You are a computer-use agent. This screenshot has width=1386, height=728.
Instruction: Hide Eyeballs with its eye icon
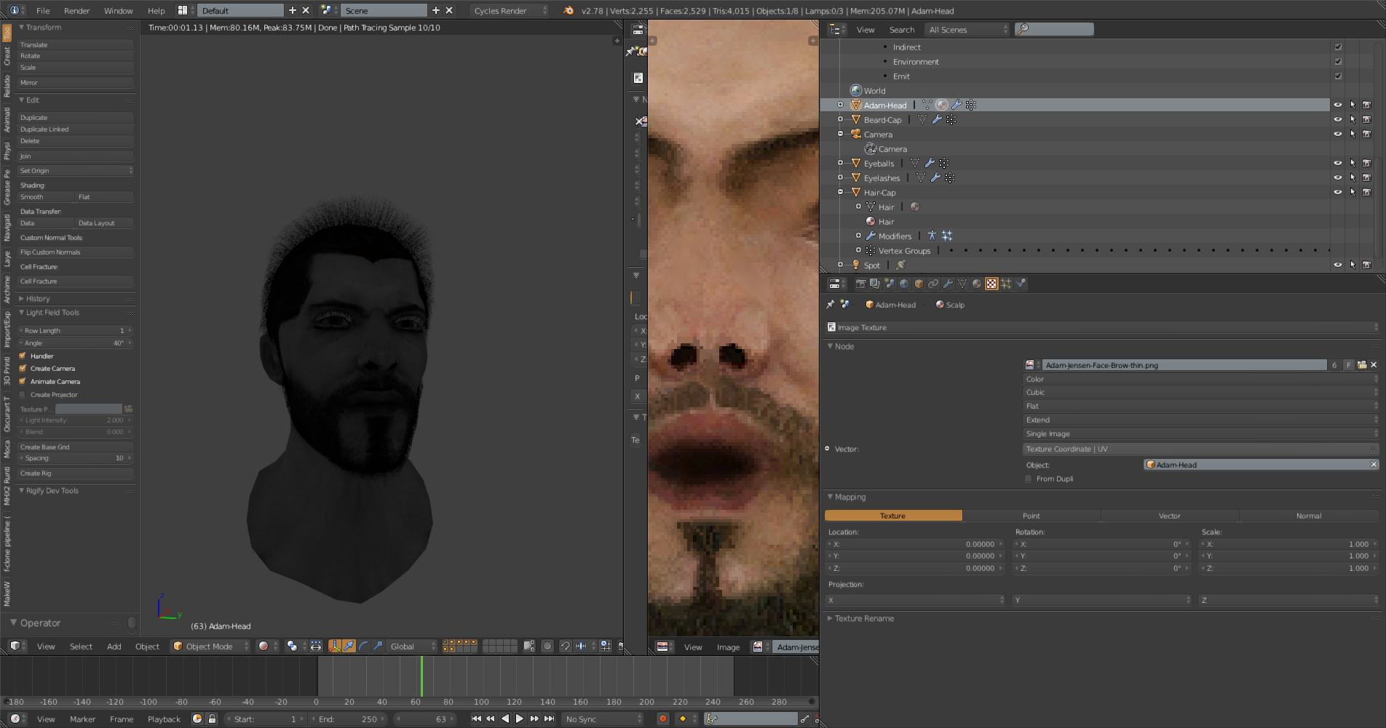point(1337,163)
